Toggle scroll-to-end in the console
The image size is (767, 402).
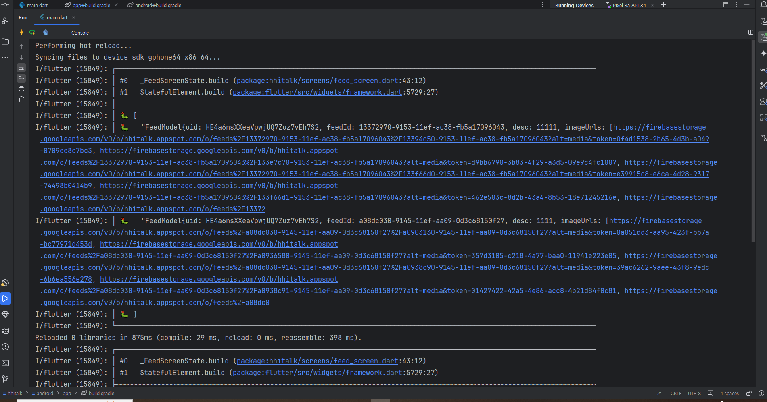point(21,78)
